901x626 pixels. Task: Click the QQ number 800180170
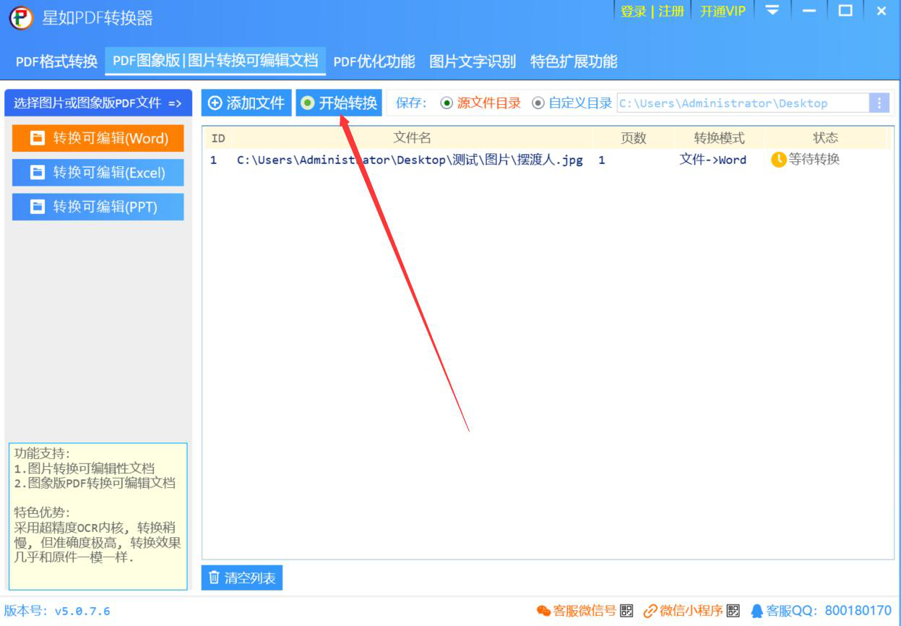[x=858, y=611]
